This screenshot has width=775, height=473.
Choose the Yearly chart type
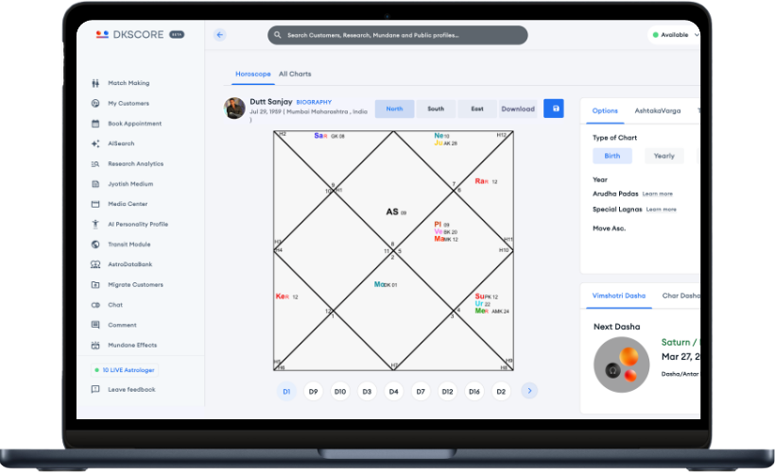(x=663, y=156)
